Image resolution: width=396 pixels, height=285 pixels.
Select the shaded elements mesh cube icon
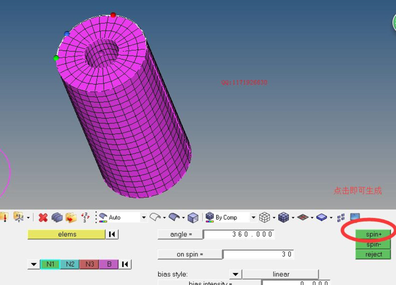[x=284, y=217]
